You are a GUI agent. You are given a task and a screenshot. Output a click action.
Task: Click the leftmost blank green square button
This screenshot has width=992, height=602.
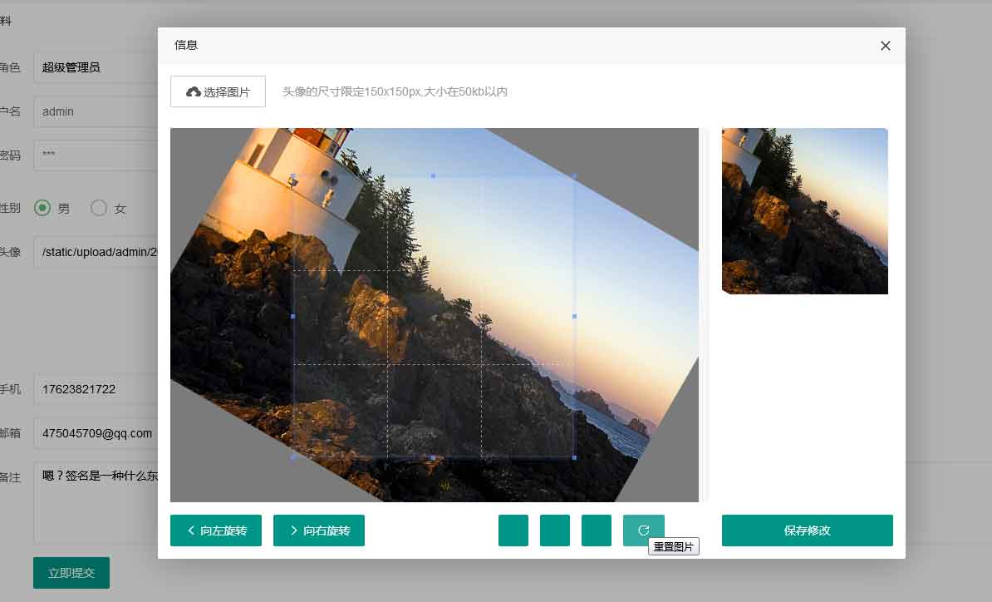pos(513,530)
